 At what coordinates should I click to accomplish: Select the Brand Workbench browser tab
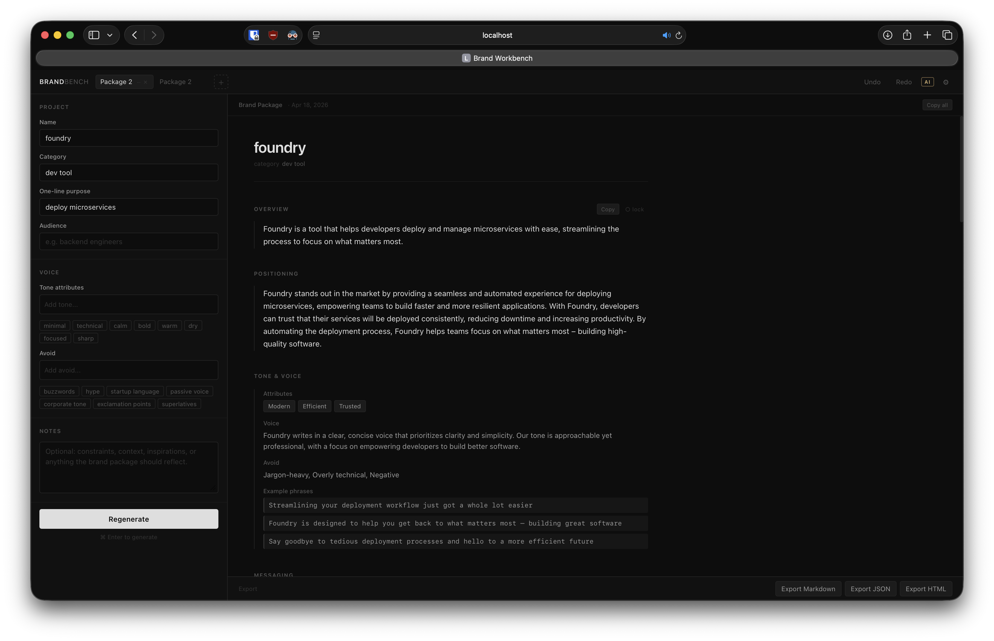click(497, 58)
